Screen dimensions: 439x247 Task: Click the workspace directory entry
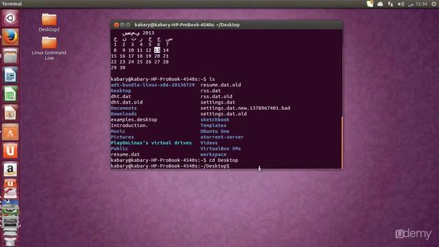pos(213,154)
